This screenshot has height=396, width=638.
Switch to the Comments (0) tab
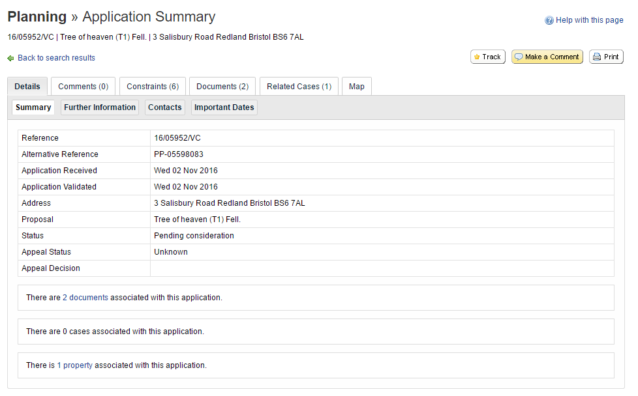click(x=83, y=86)
